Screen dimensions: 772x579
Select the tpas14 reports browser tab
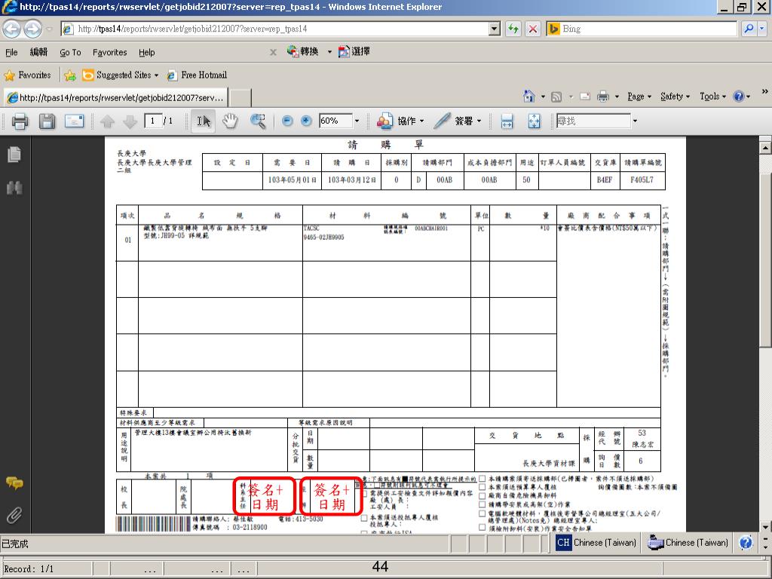pyautogui.click(x=116, y=97)
